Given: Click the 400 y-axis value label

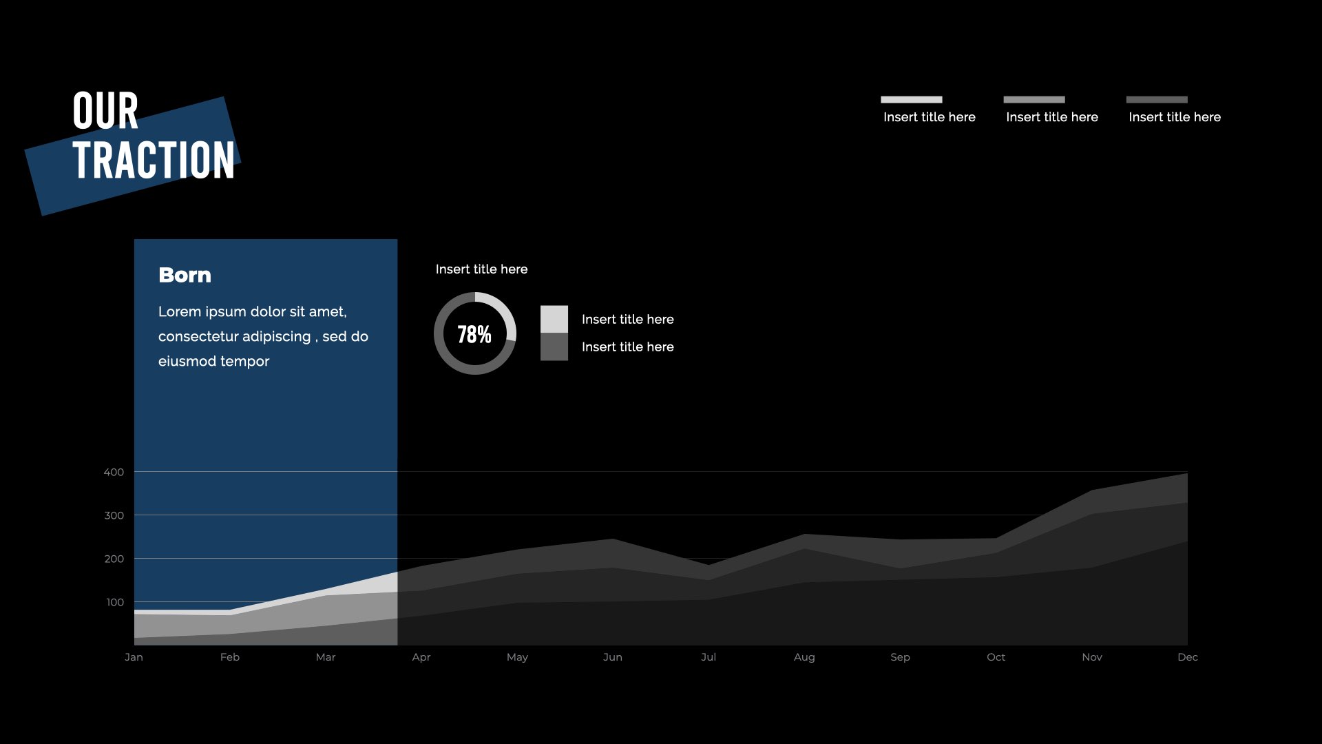Looking at the screenshot, I should point(114,472).
